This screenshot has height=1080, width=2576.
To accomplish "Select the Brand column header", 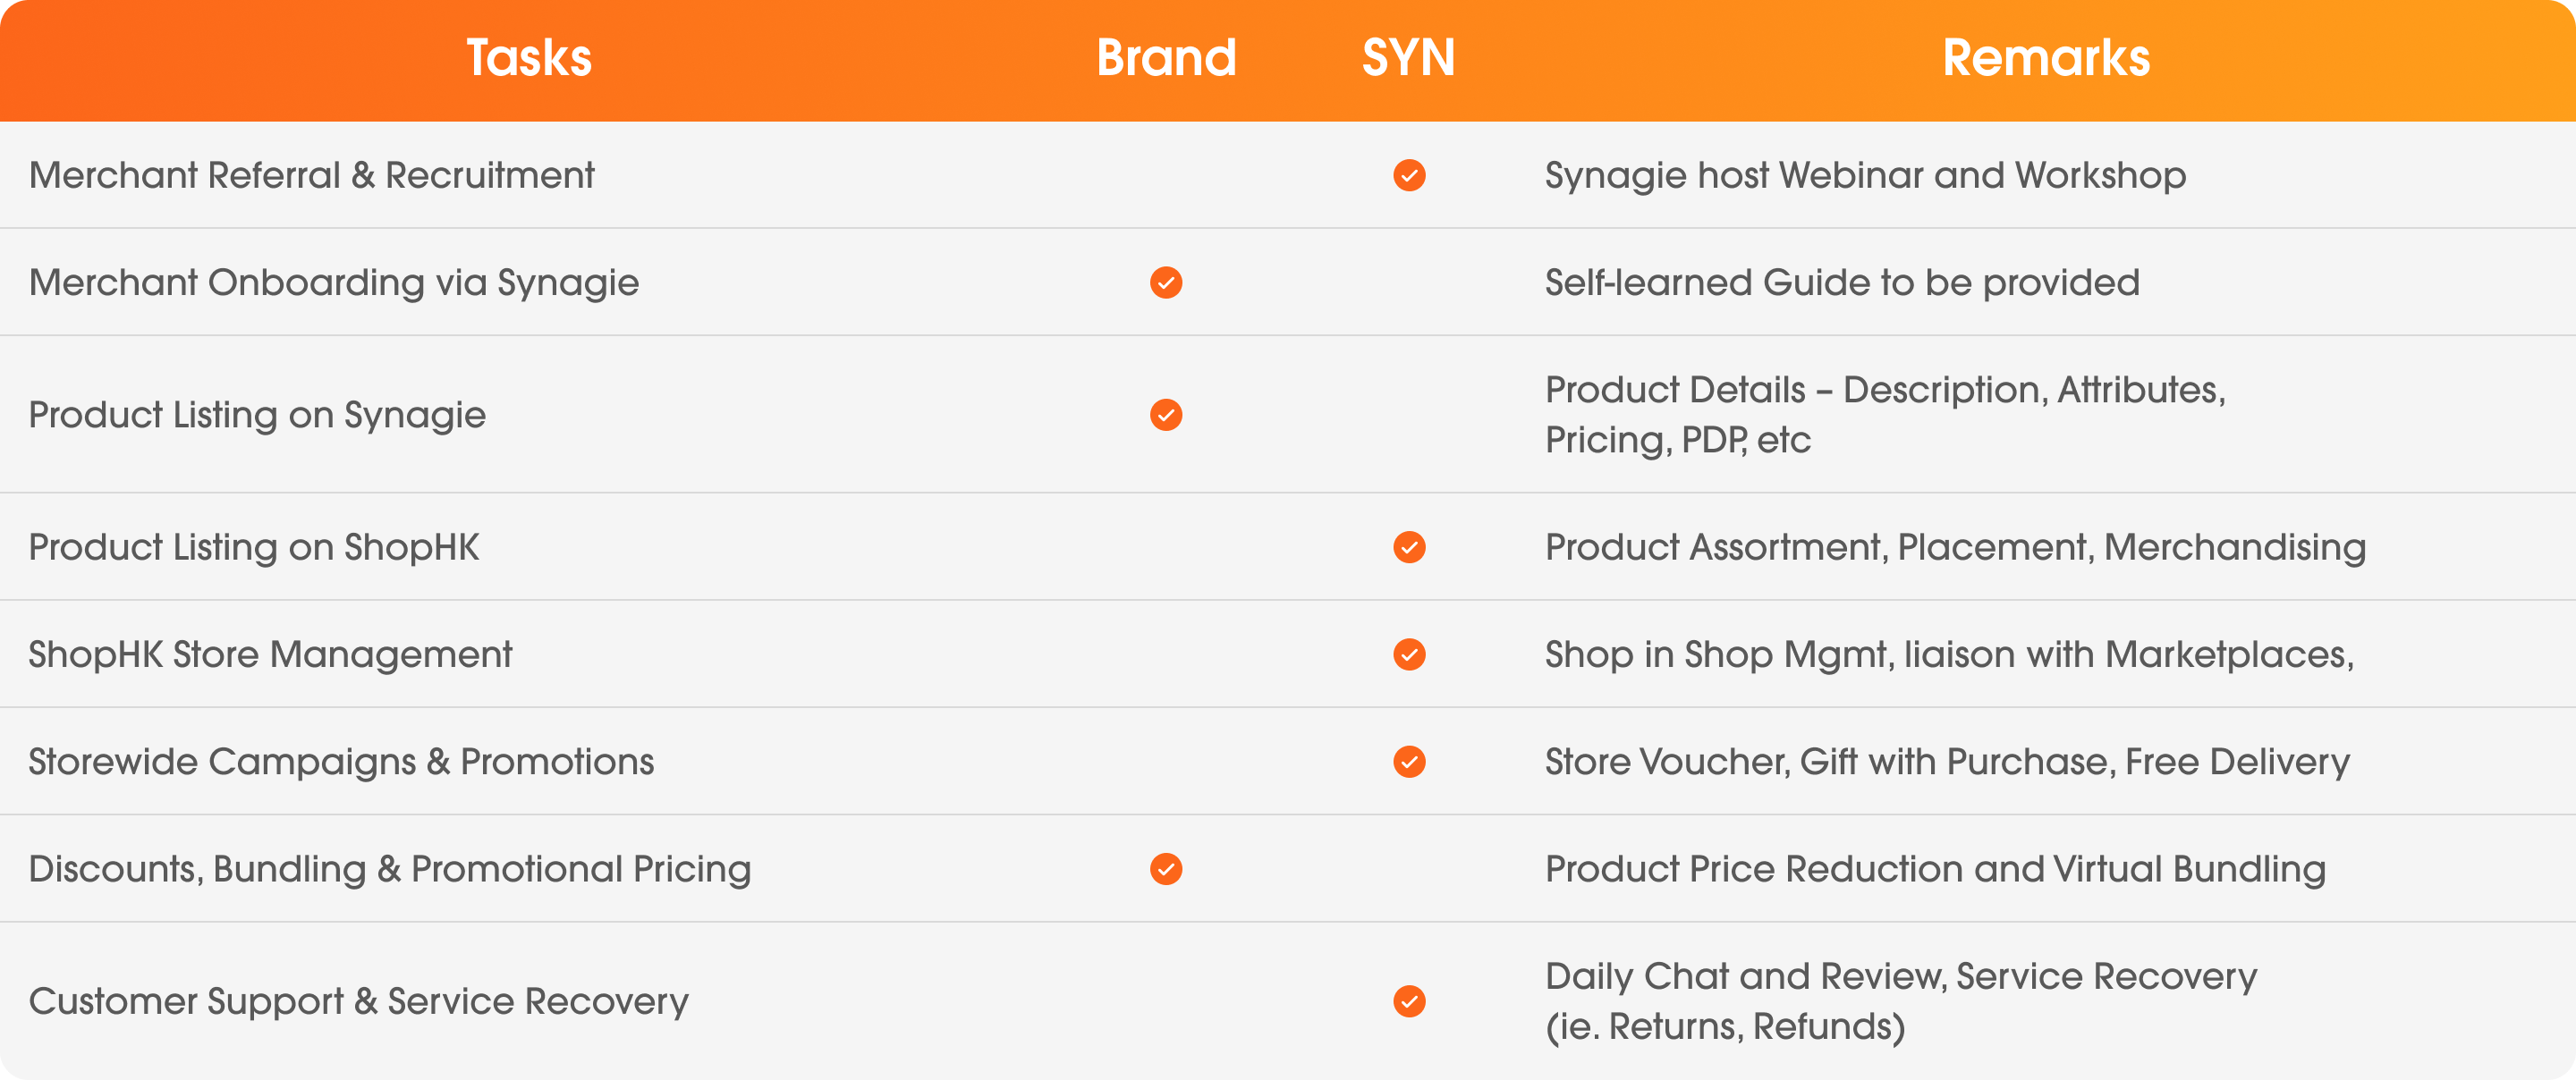I will coord(1166,58).
